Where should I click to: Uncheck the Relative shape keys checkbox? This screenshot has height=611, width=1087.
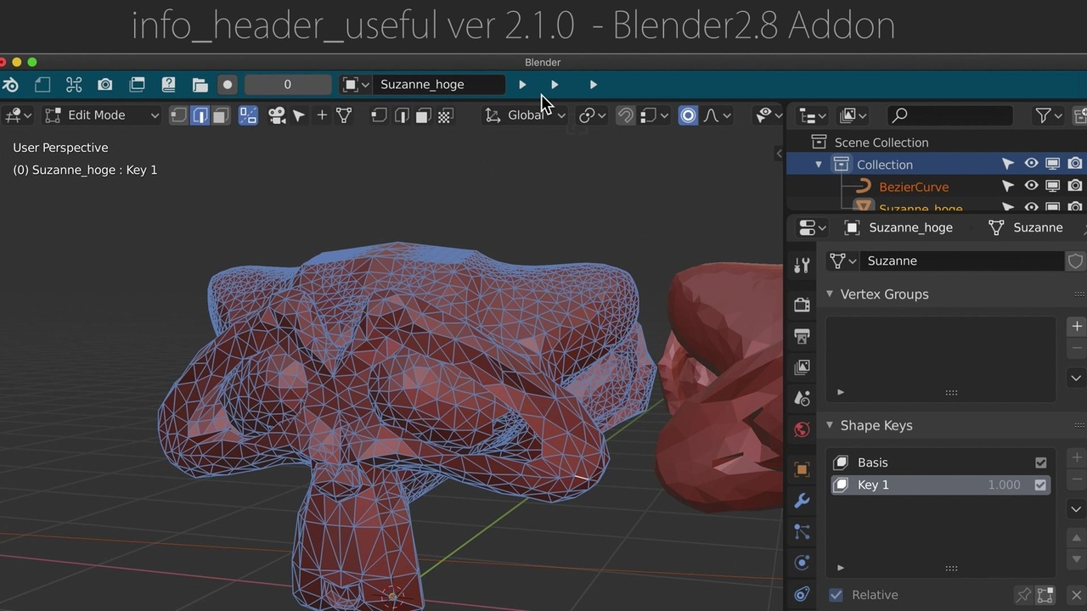(x=836, y=595)
